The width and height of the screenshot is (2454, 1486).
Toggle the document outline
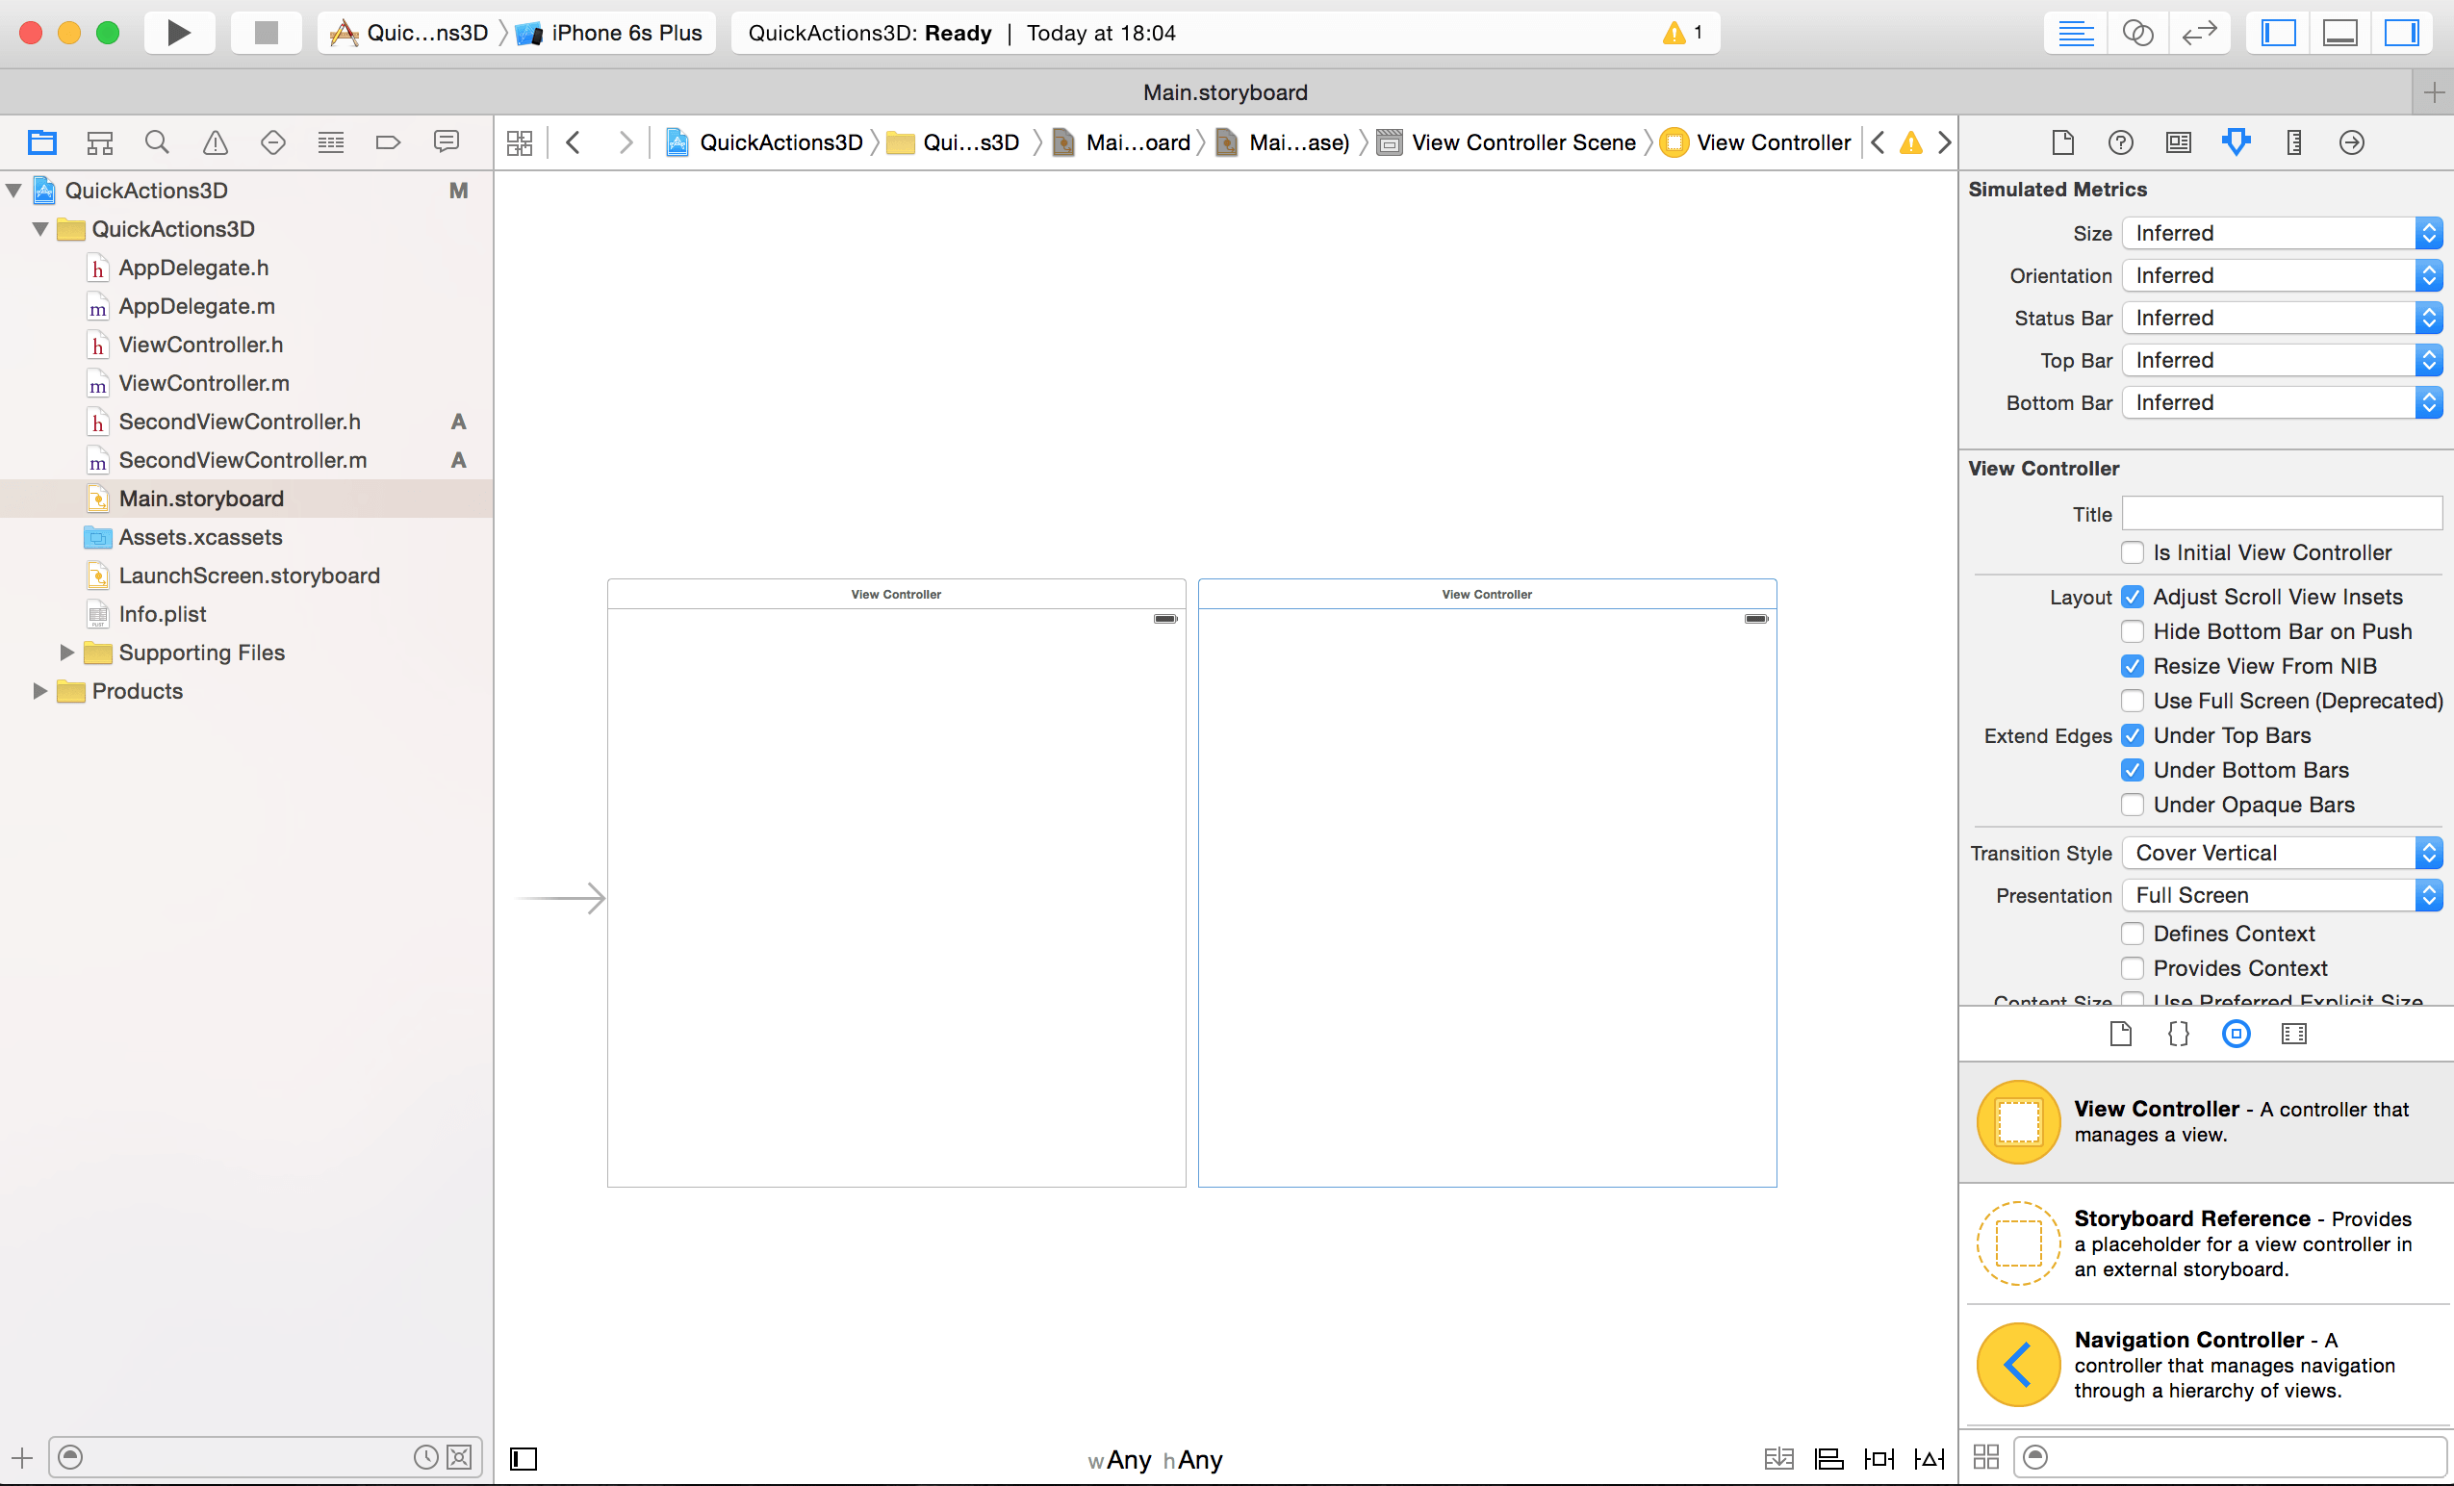pyautogui.click(x=523, y=1459)
